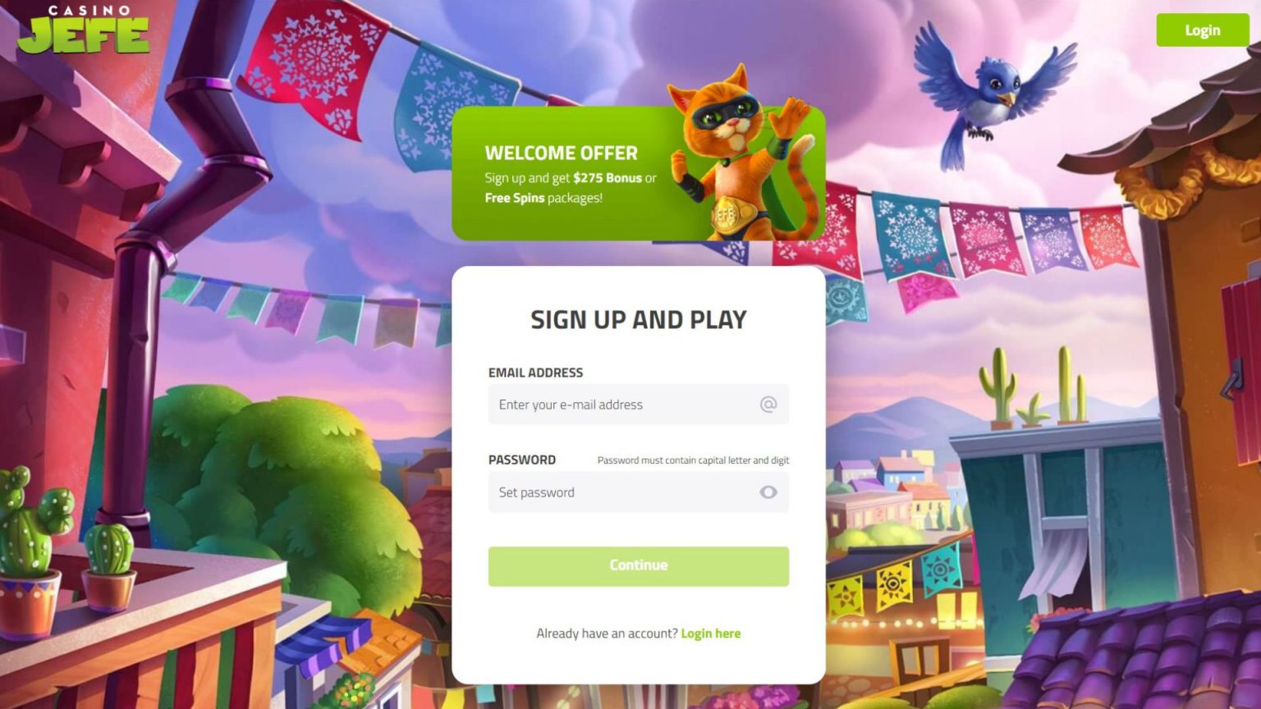This screenshot has width=1261, height=709.
Task: Open the green Login button top right
Action: pyautogui.click(x=1202, y=30)
